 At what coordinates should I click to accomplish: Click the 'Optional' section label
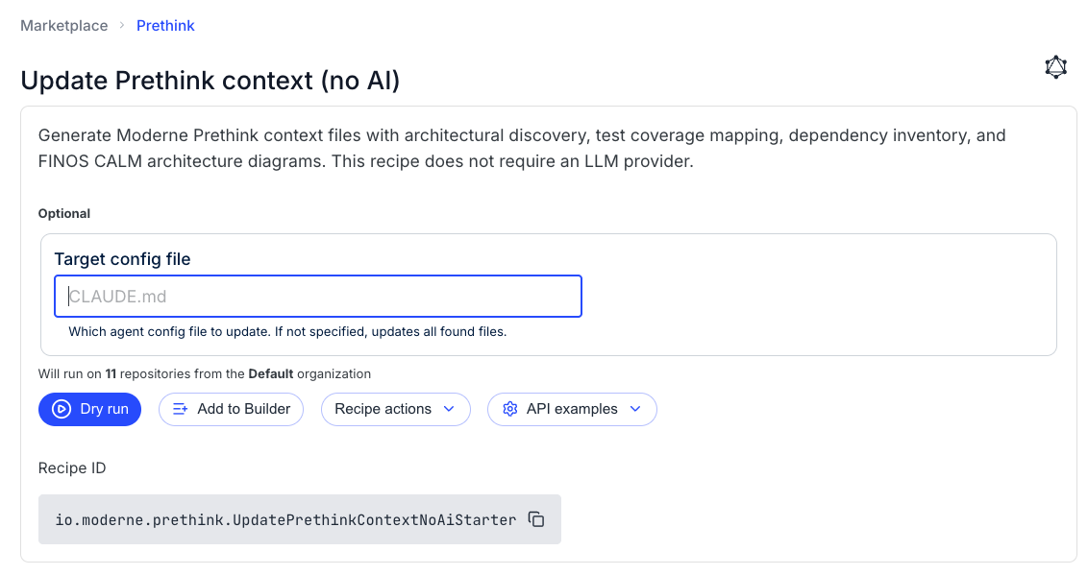(63, 213)
